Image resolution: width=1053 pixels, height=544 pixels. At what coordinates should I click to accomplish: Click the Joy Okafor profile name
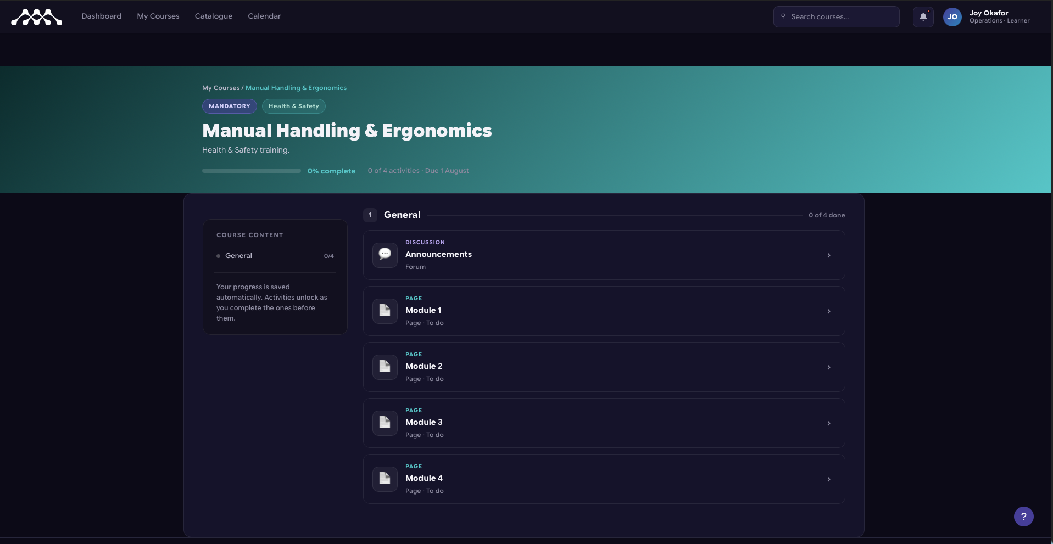click(989, 13)
